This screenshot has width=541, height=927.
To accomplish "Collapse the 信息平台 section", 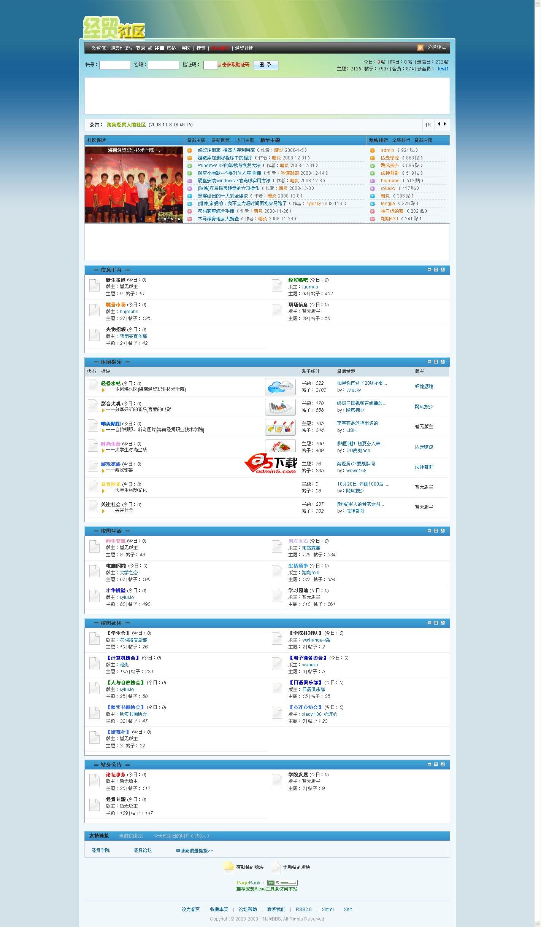I will click(429, 270).
